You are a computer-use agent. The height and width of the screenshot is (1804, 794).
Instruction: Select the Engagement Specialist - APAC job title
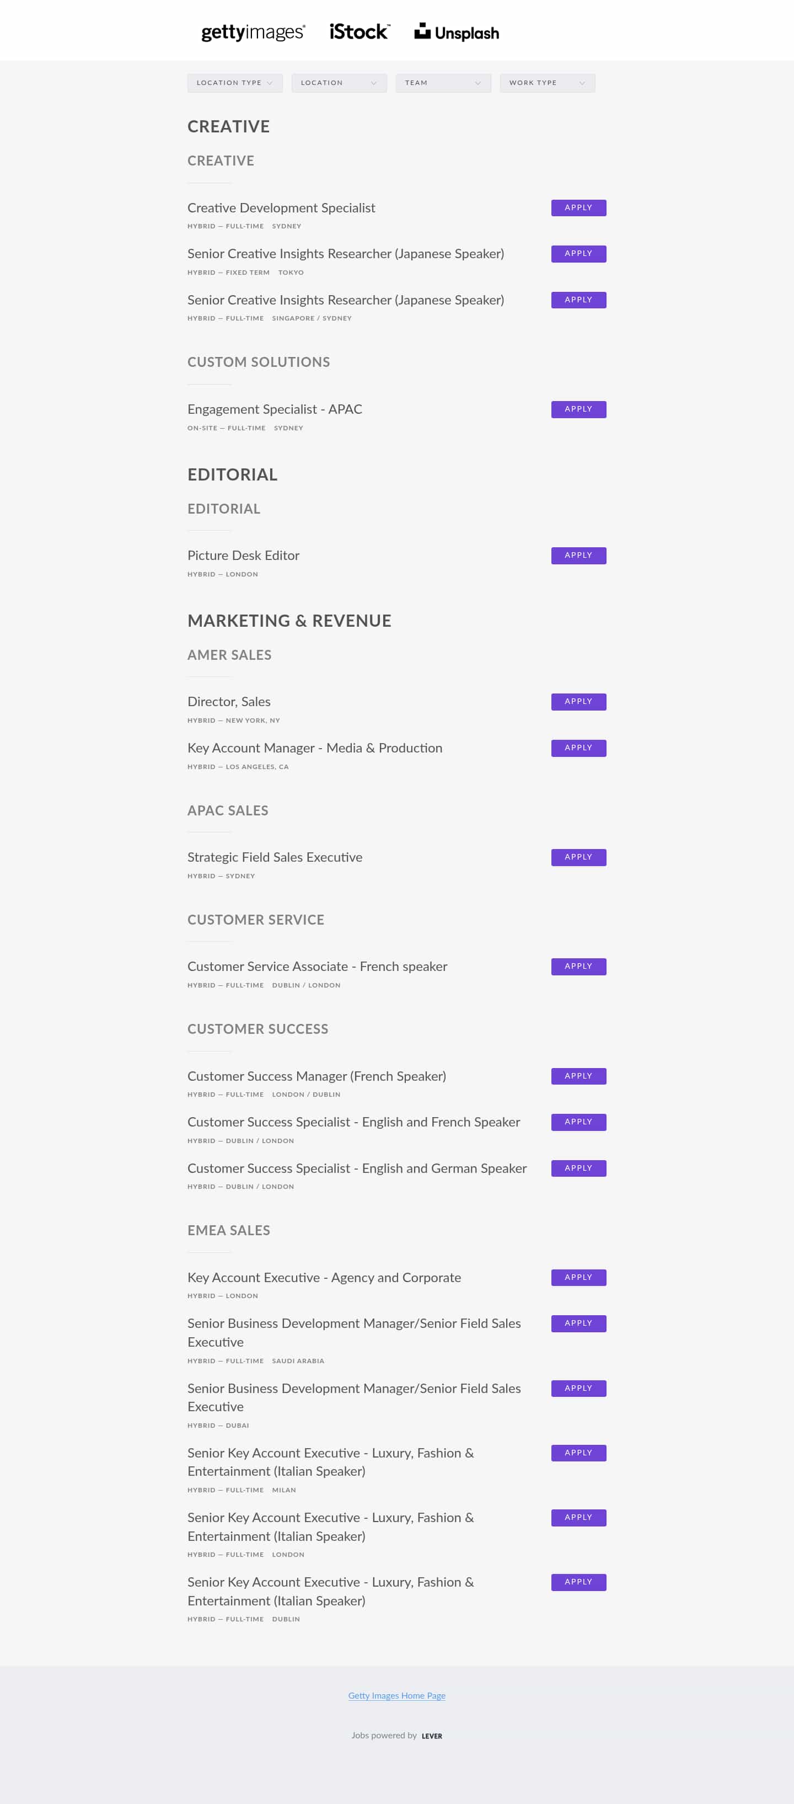point(275,409)
